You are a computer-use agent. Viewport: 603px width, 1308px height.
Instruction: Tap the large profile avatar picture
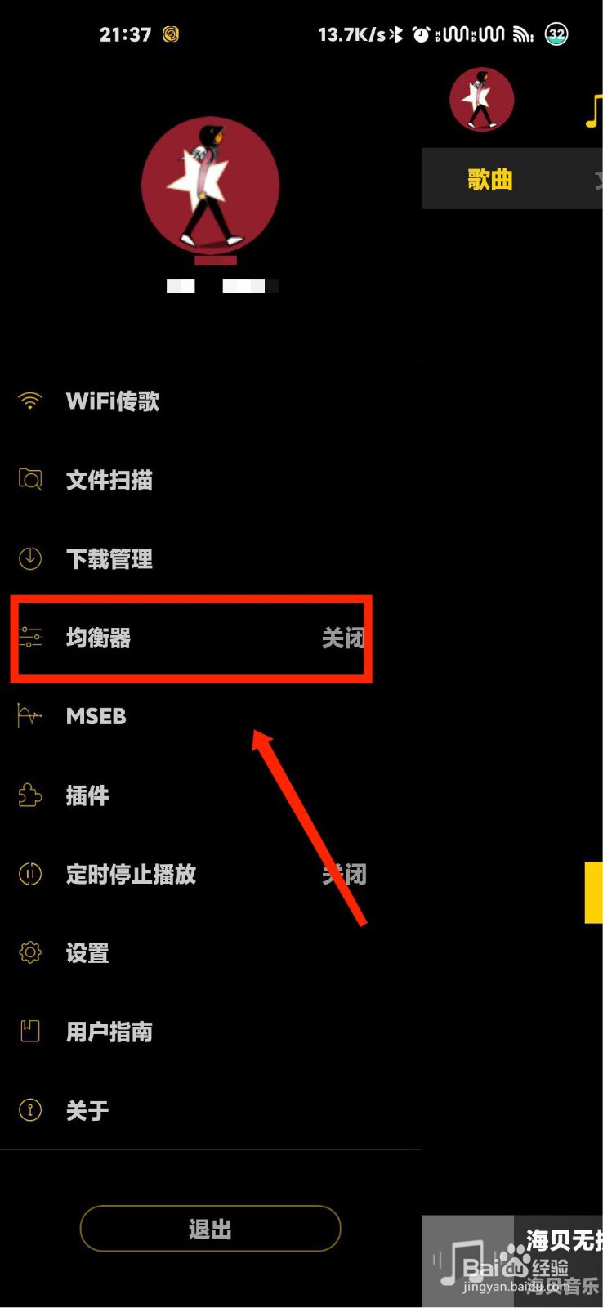(211, 186)
